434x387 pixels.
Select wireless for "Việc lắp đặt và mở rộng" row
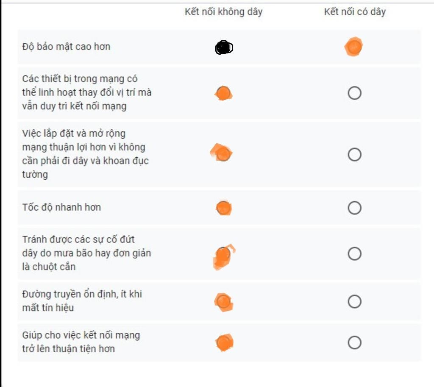point(223,153)
